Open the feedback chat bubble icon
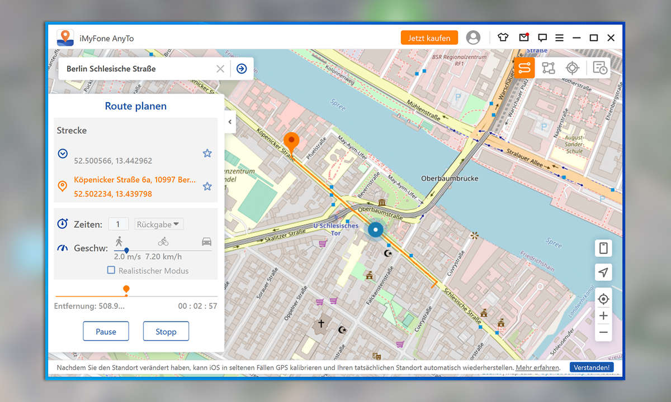 tap(542, 38)
